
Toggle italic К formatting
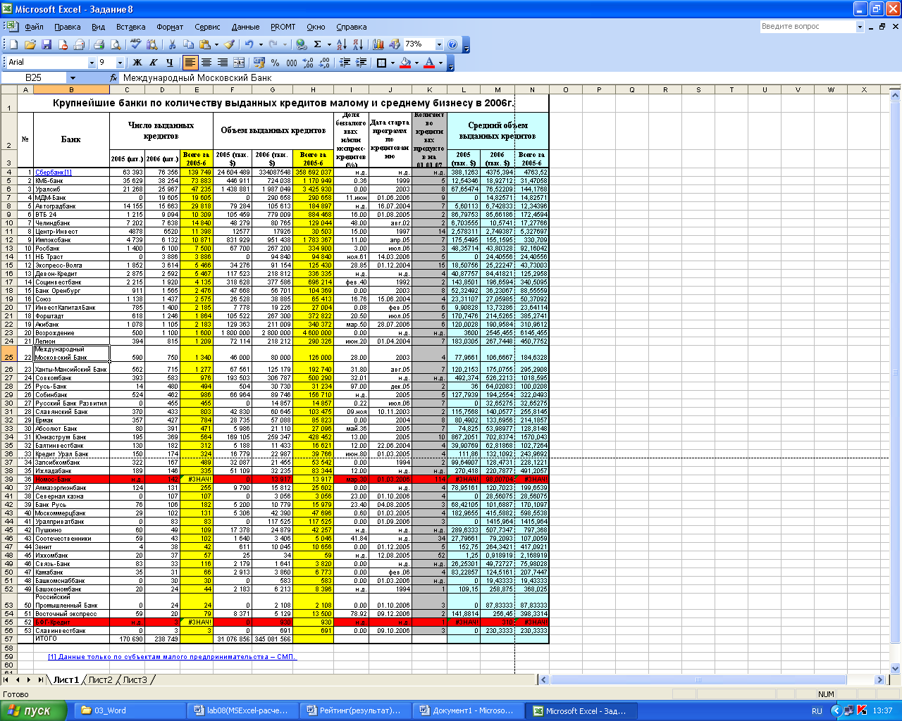pos(153,63)
